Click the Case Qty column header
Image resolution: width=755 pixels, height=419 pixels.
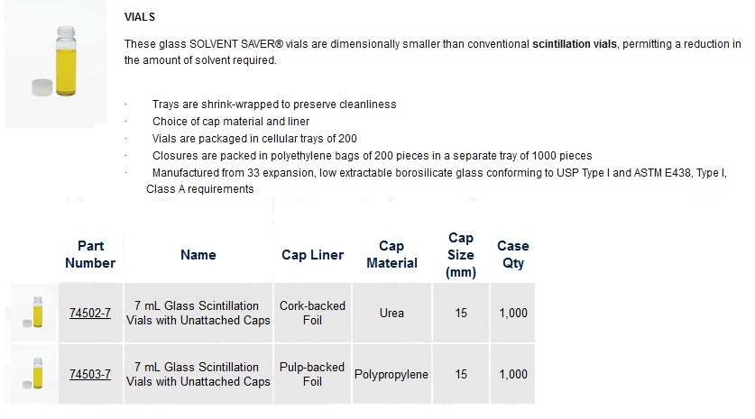(512, 254)
